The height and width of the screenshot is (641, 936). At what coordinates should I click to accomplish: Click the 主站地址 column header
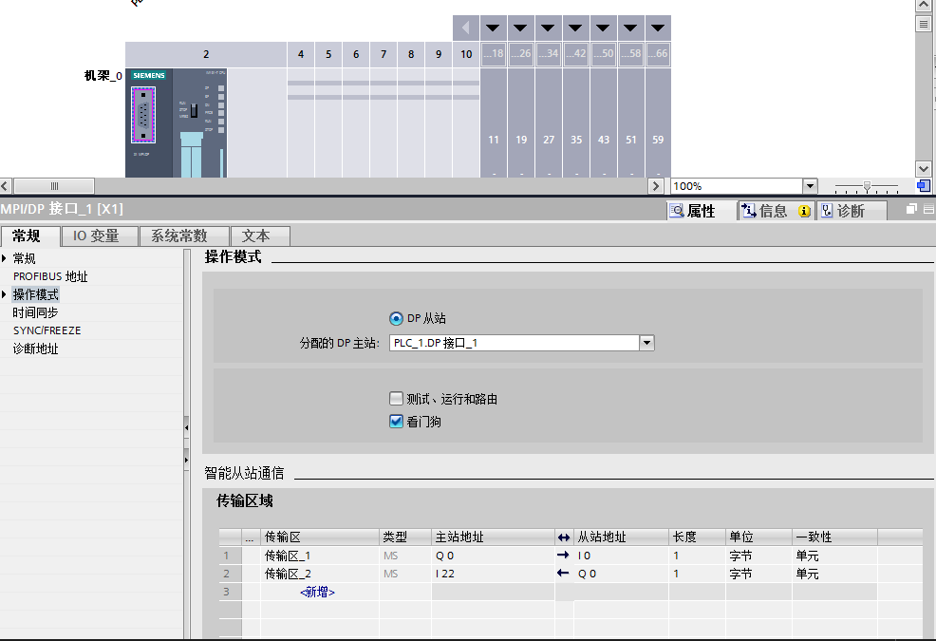click(493, 537)
